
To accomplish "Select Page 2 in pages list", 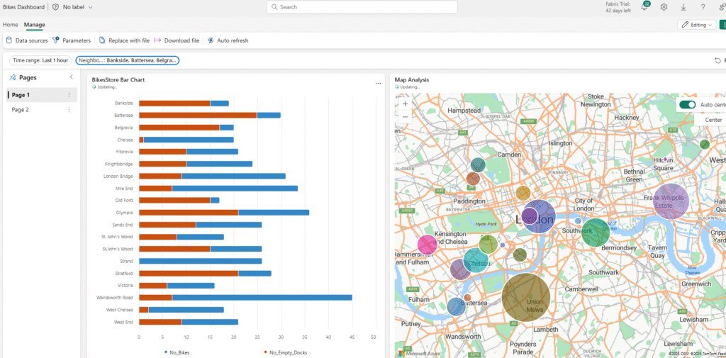I will (x=21, y=110).
